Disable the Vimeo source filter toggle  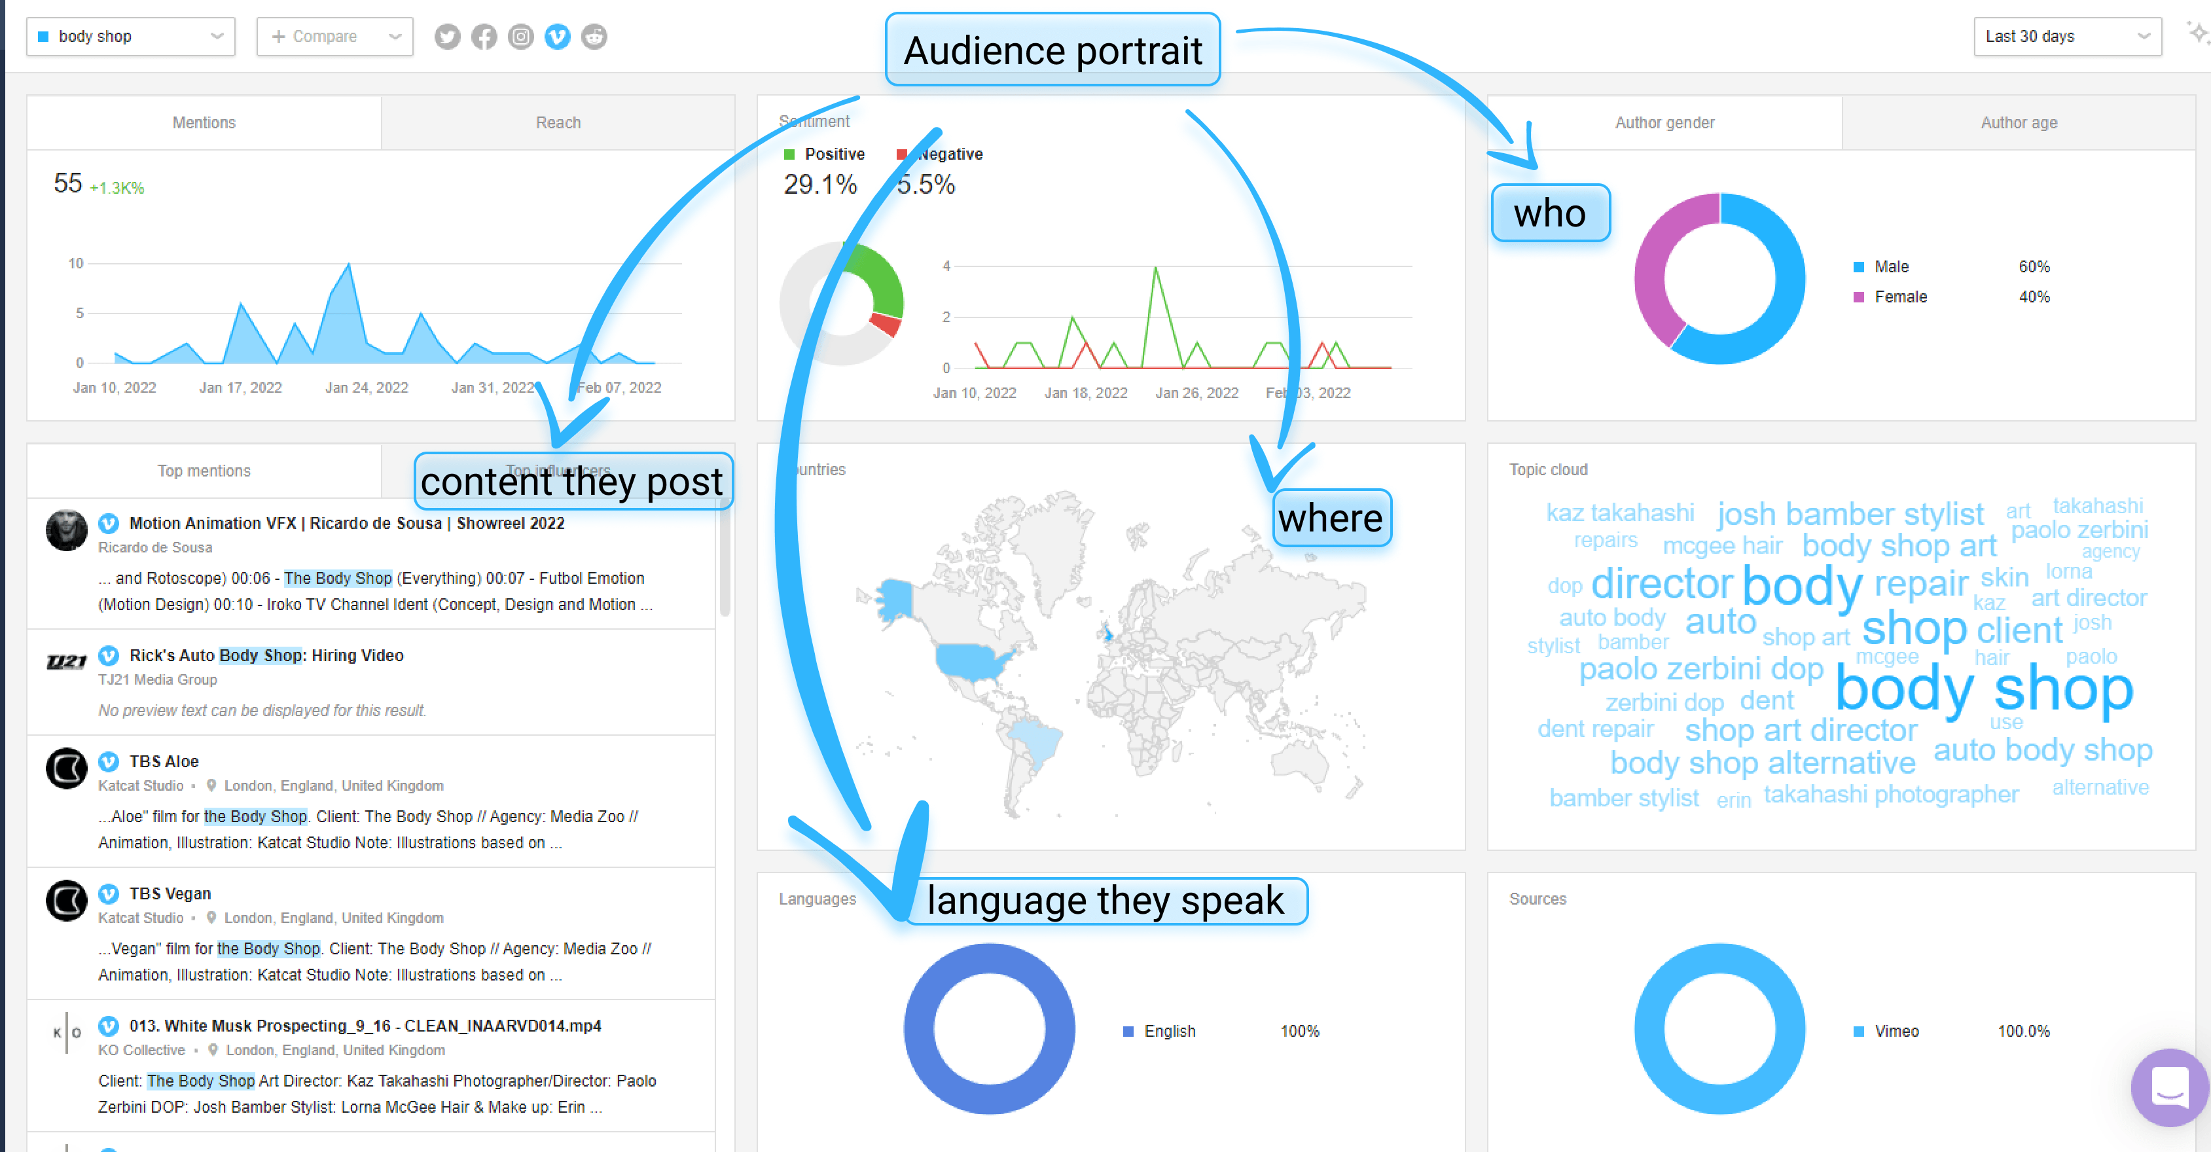coord(557,36)
